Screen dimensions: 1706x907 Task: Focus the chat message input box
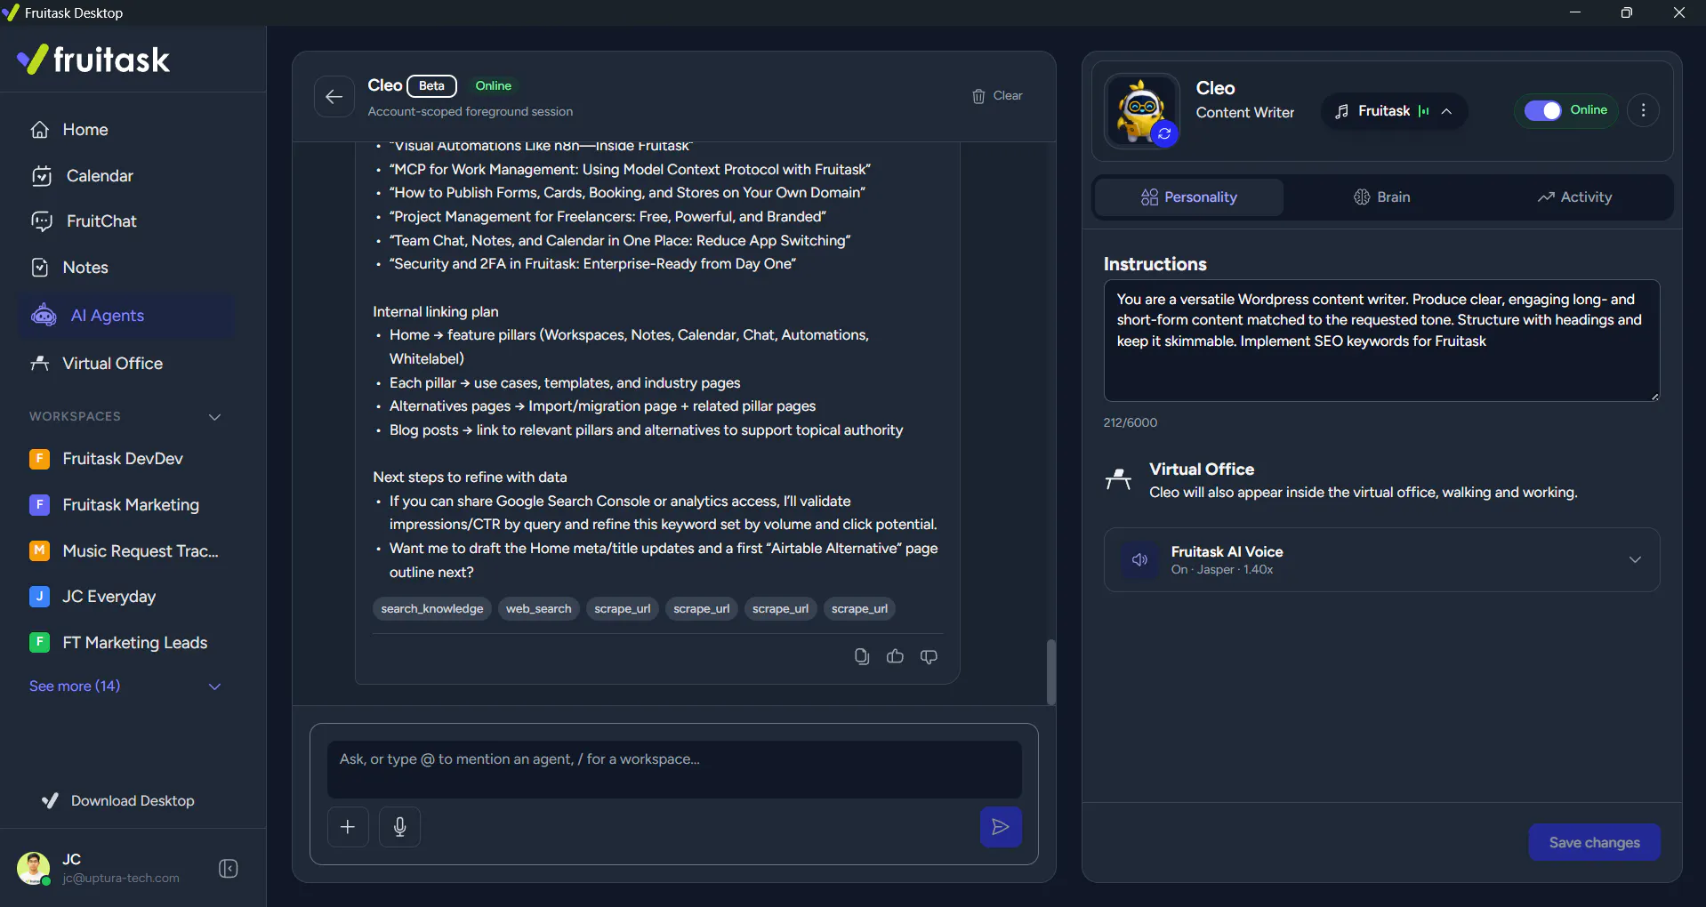pyautogui.click(x=674, y=769)
